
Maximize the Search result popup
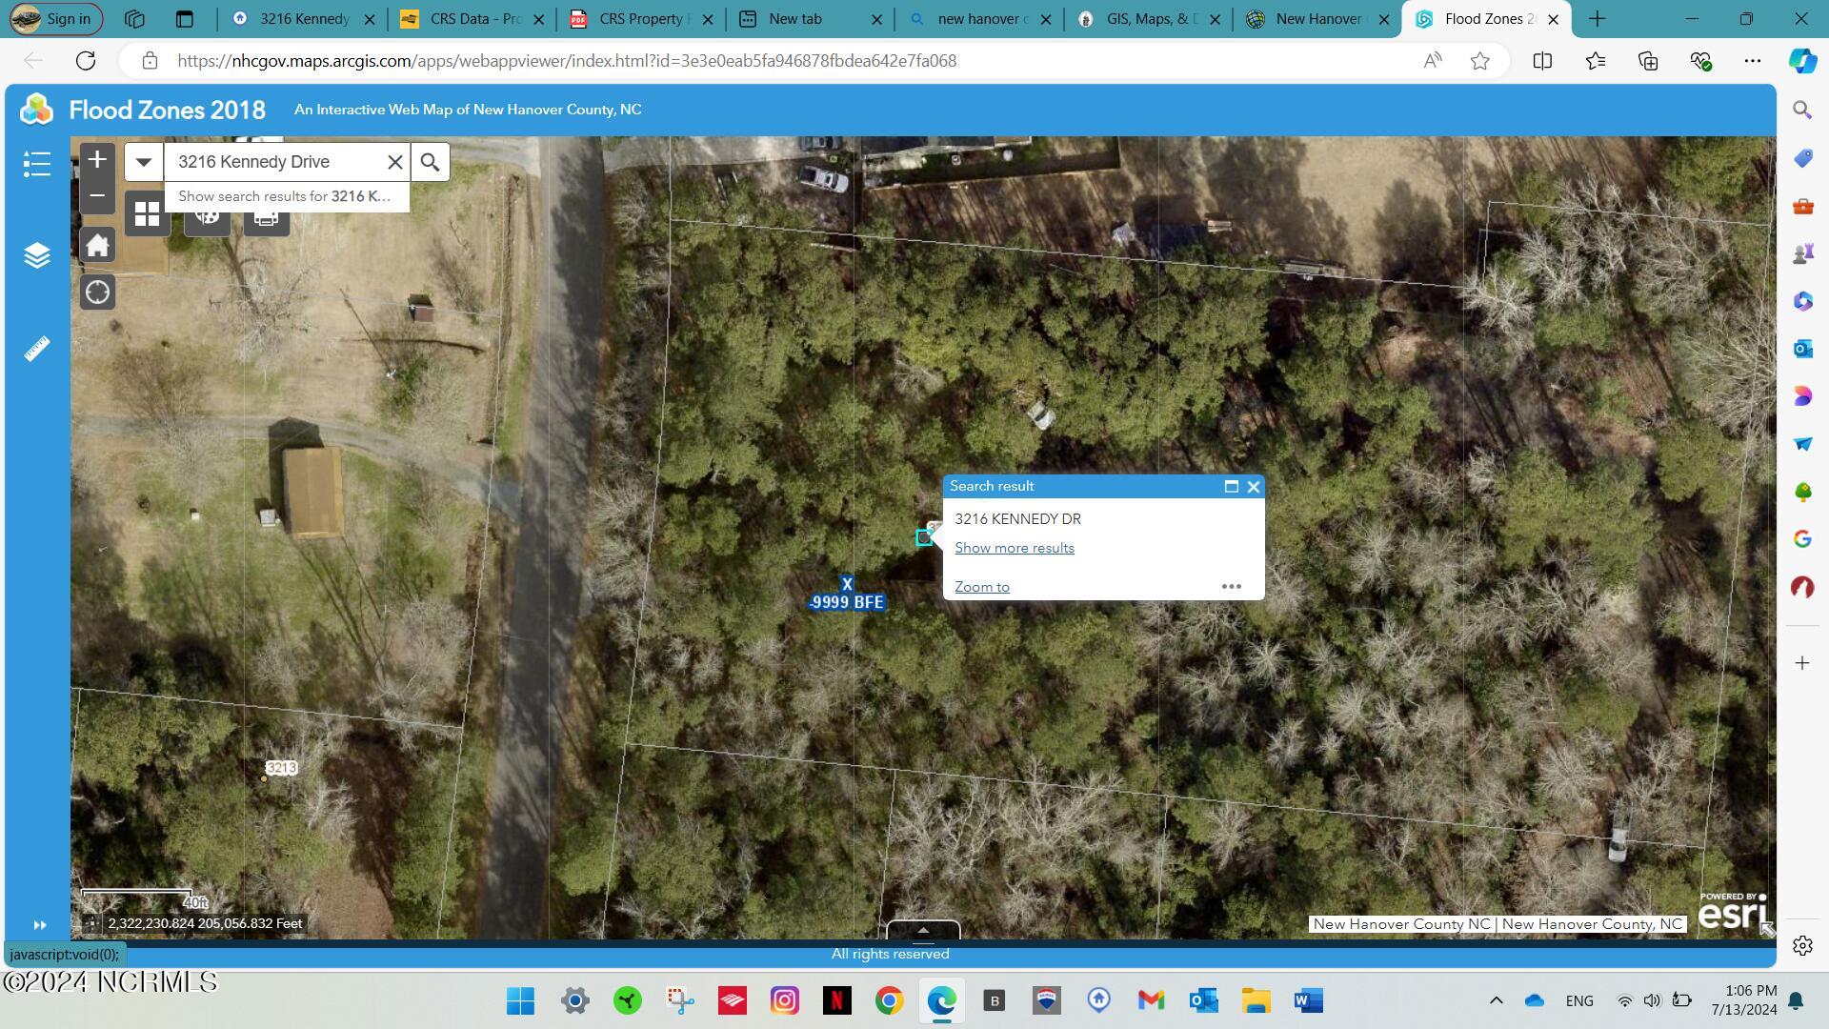pos(1231,487)
